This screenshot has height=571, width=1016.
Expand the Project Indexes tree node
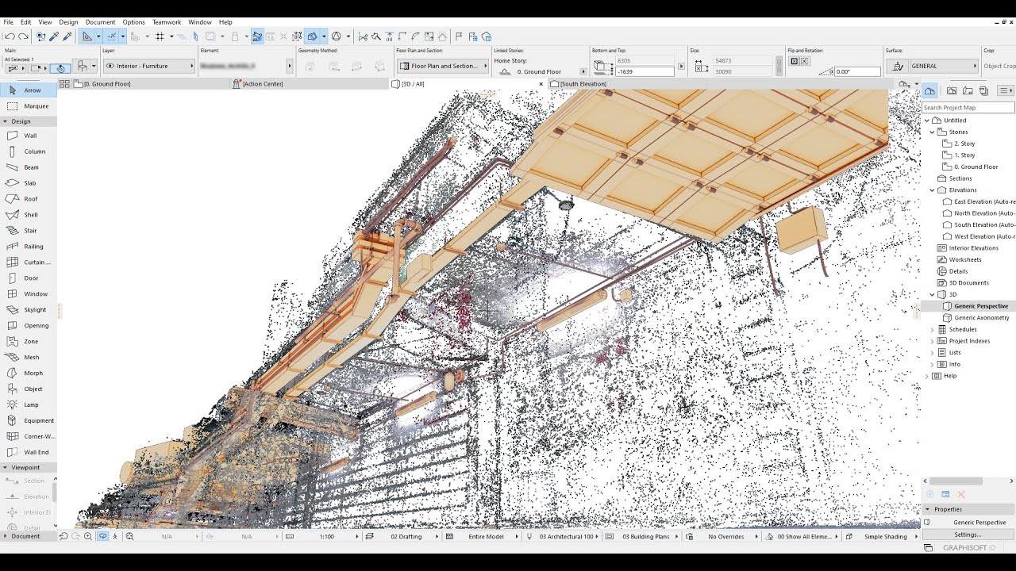933,341
